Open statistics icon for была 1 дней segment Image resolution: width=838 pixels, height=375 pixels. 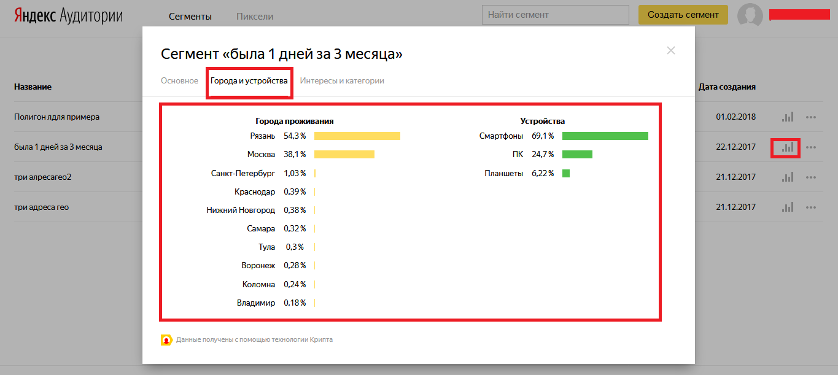tap(788, 147)
